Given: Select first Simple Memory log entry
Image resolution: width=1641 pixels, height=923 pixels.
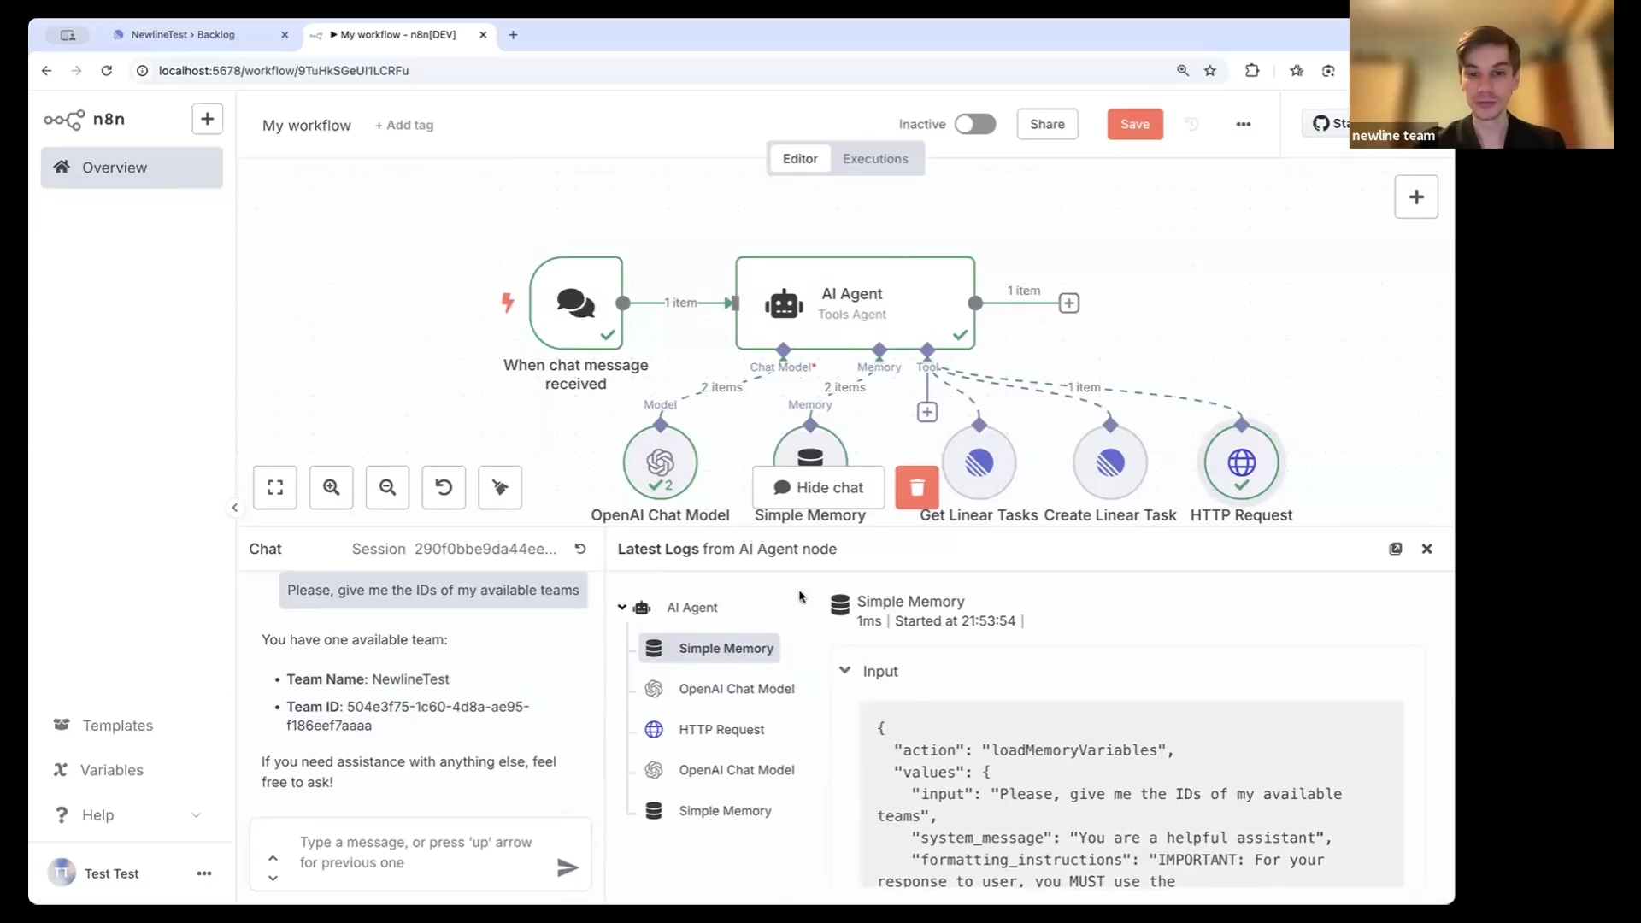Looking at the screenshot, I should tap(709, 649).
